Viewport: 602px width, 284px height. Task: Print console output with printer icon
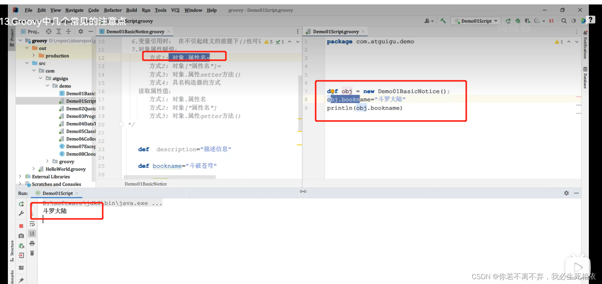tap(32, 243)
